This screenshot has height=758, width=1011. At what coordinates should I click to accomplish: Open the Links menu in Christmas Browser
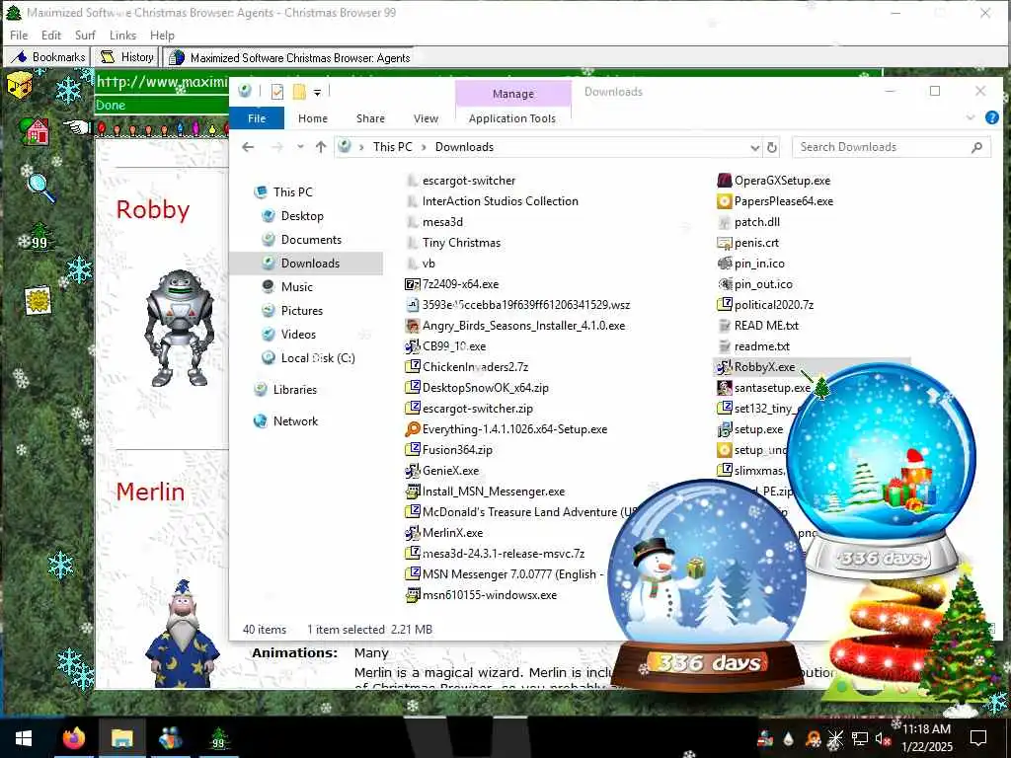pyautogui.click(x=122, y=35)
